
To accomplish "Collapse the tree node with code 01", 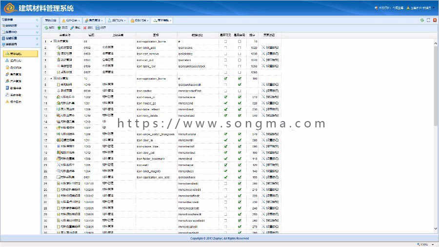I will click(51, 41).
